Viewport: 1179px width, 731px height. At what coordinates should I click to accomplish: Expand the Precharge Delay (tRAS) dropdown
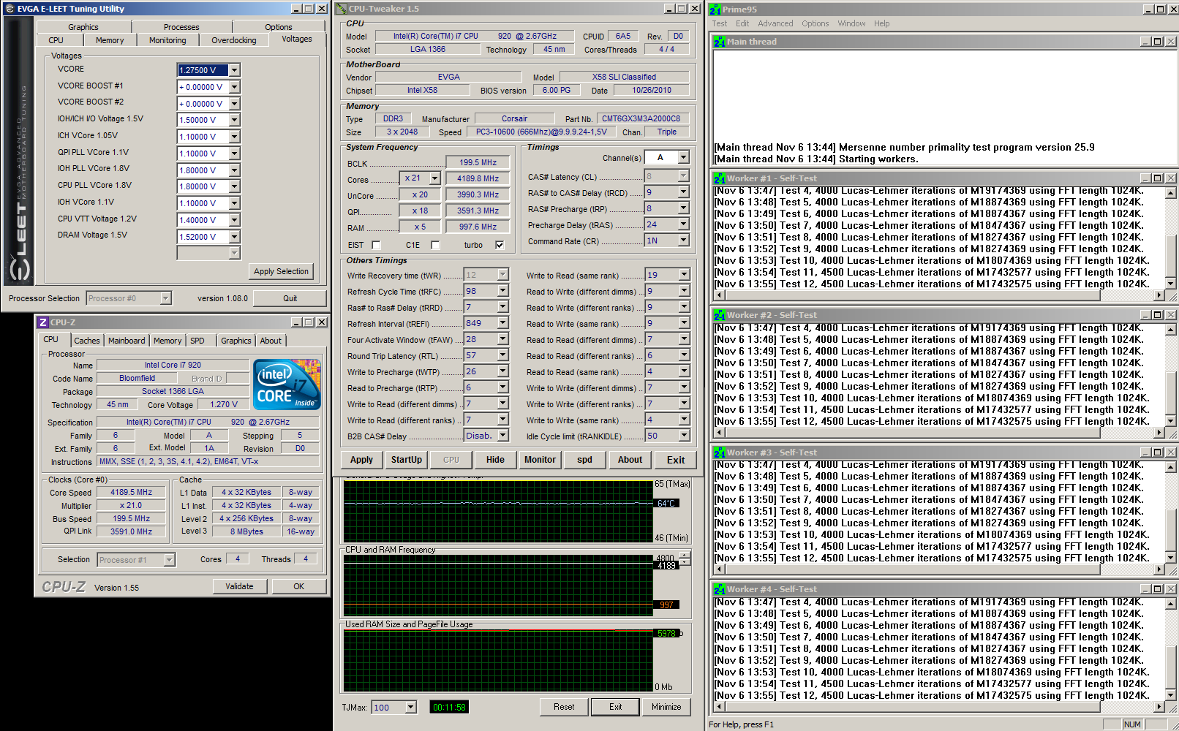pyautogui.click(x=683, y=224)
